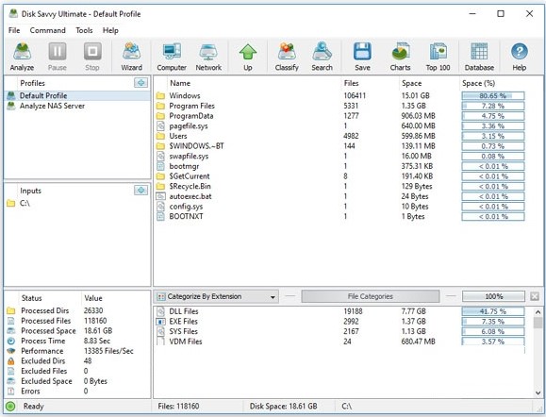The image size is (546, 417).
Task: Show the Top 100 files
Action: 438,57
